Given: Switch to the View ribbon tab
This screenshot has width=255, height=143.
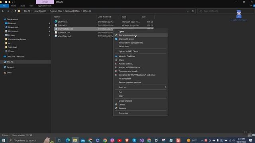Looking at the screenshot, I should click(31, 6).
